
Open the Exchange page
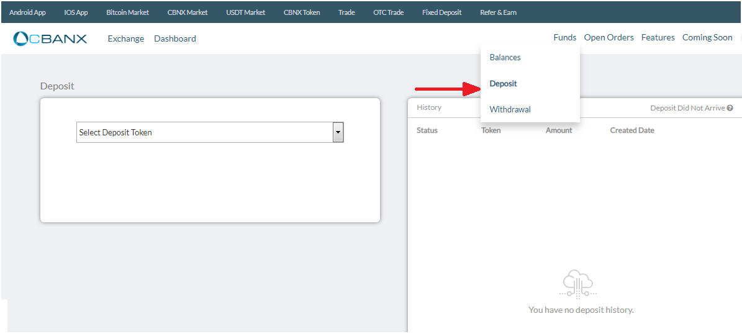click(x=126, y=38)
